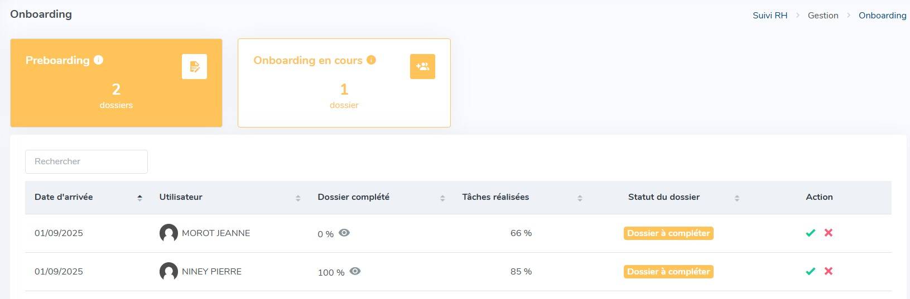Click the Preboarding info icon

99,60
